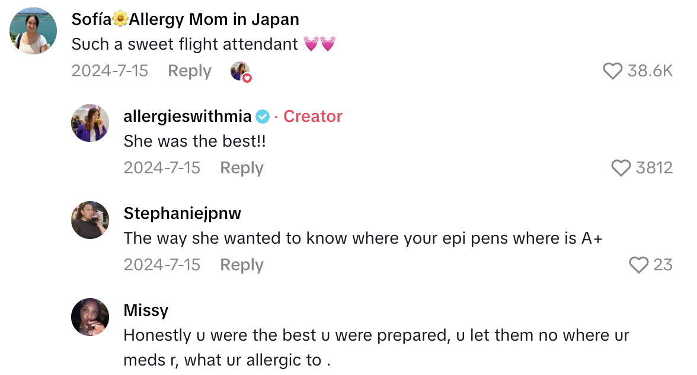Open Missy's profile avatar
The height and width of the screenshot is (375, 697).
90,317
